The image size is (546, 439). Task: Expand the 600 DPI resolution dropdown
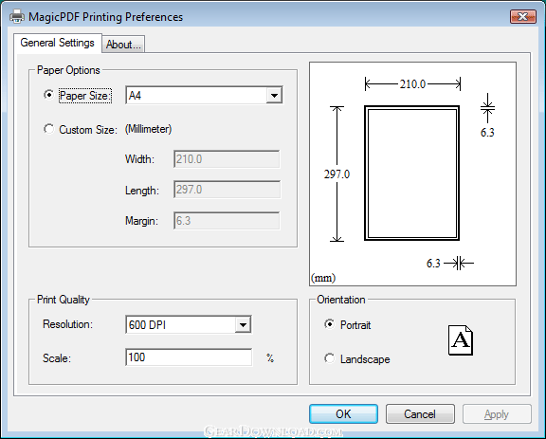189,324
